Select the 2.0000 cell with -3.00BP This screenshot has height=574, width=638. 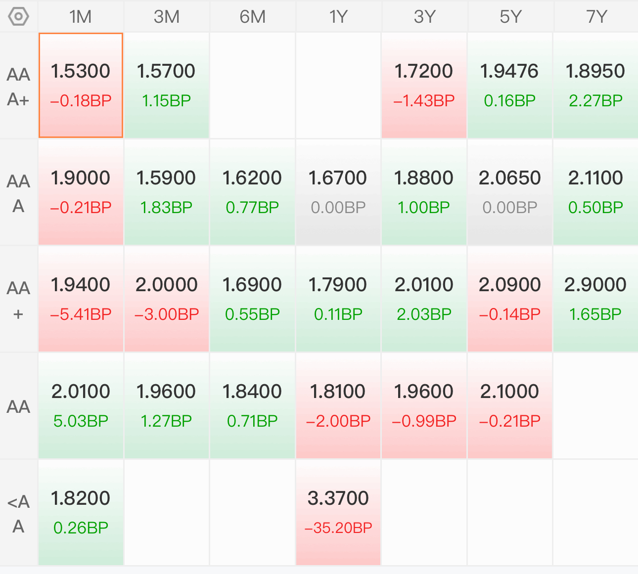(x=167, y=299)
